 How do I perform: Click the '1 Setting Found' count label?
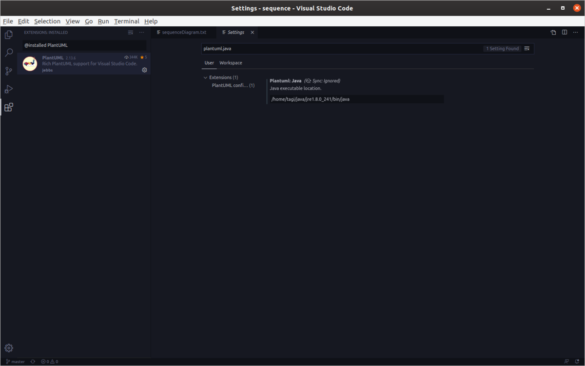coord(502,49)
